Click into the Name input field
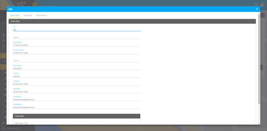 77,37
